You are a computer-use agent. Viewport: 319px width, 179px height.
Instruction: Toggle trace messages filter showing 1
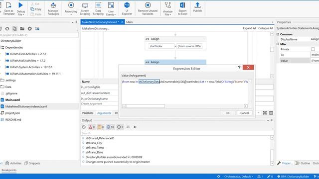(x=120, y=127)
